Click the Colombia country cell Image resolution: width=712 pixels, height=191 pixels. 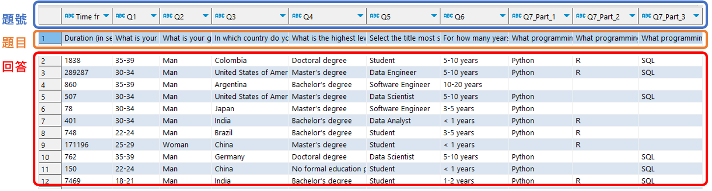250,61
